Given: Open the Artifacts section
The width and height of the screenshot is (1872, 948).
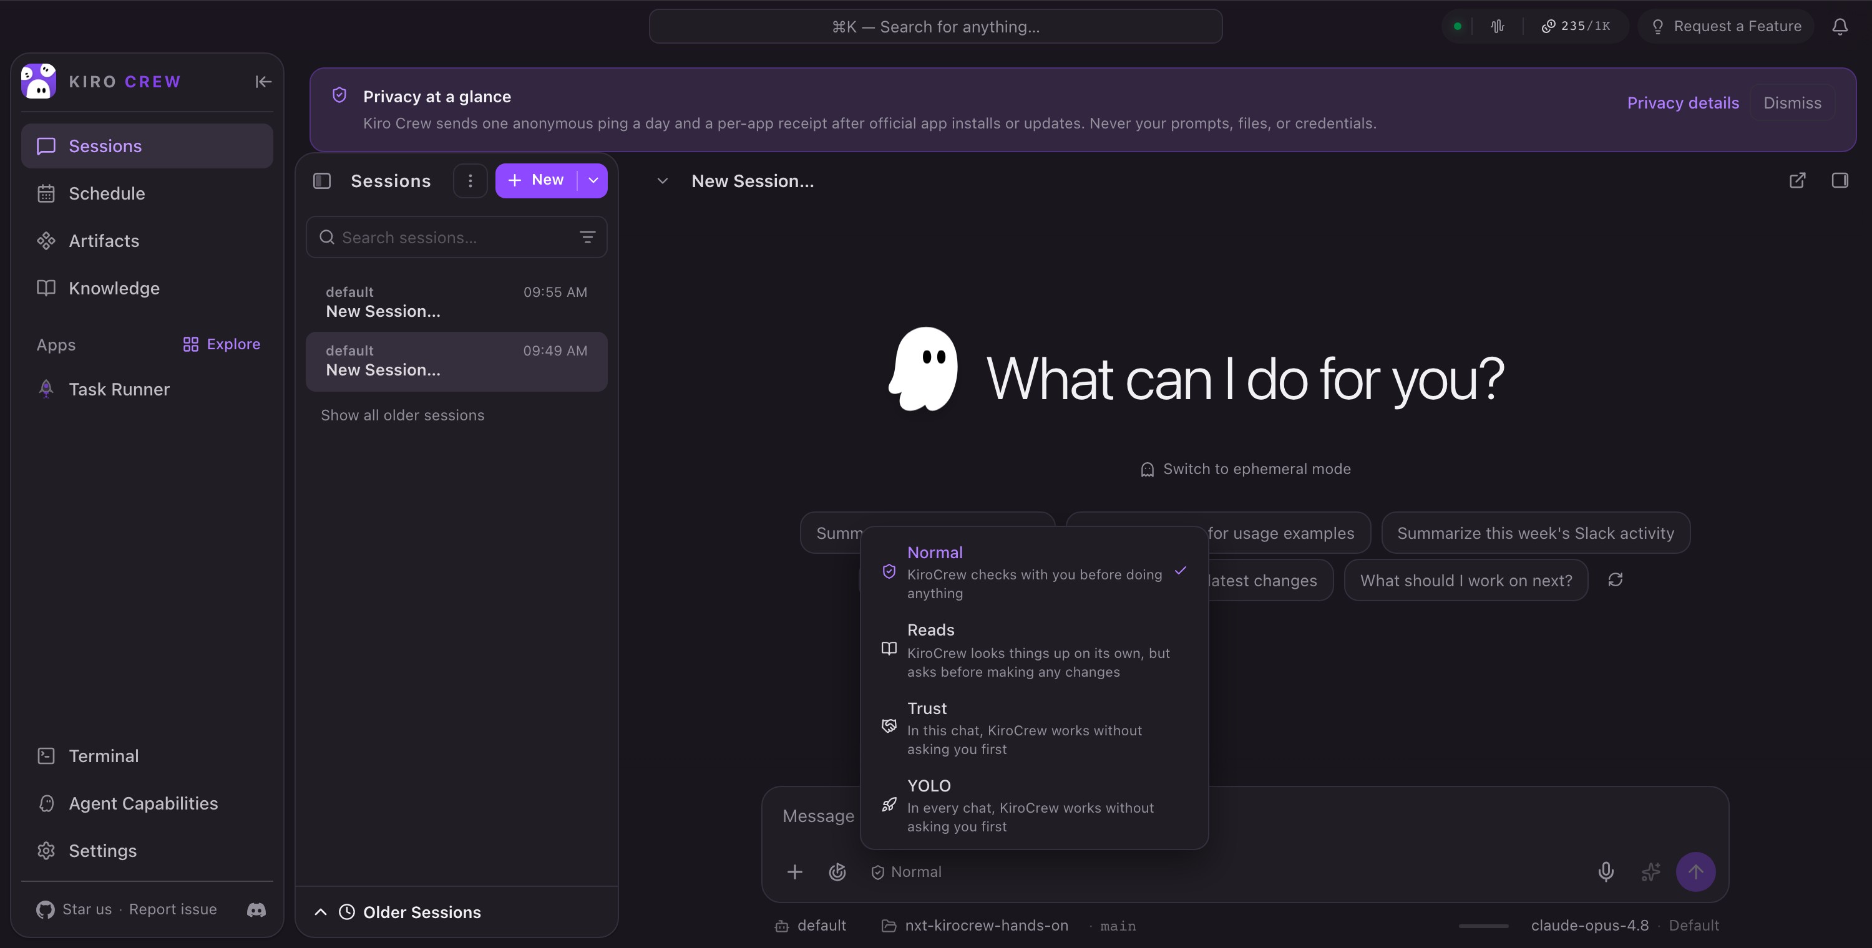Looking at the screenshot, I should pyautogui.click(x=147, y=241).
